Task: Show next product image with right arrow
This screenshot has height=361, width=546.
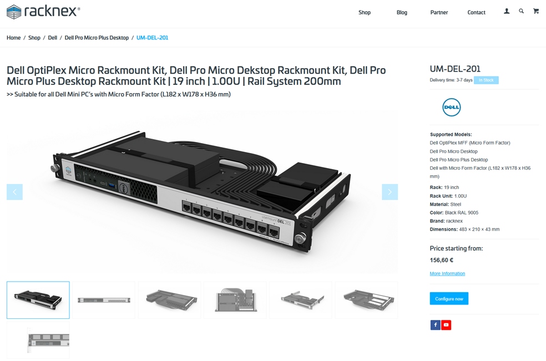Action: [390, 192]
